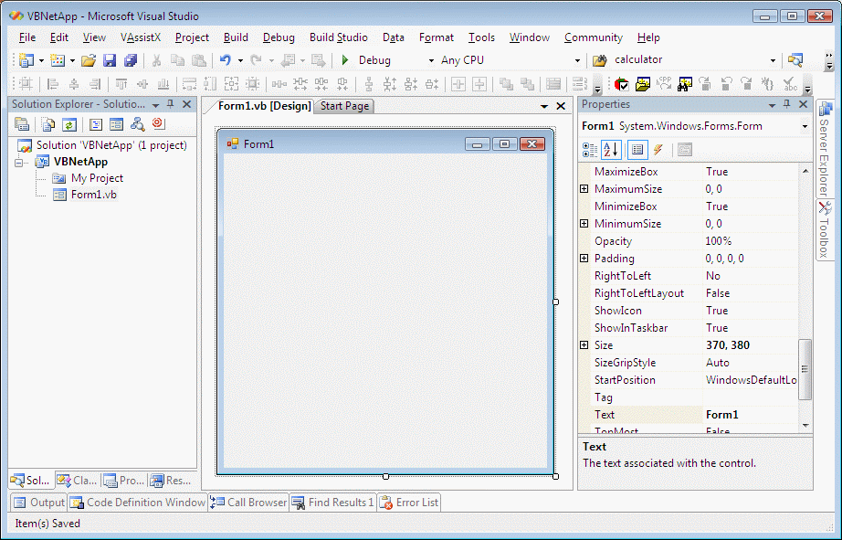The image size is (842, 540).
Task: Pin the Solution Explorer panel
Action: (x=171, y=104)
